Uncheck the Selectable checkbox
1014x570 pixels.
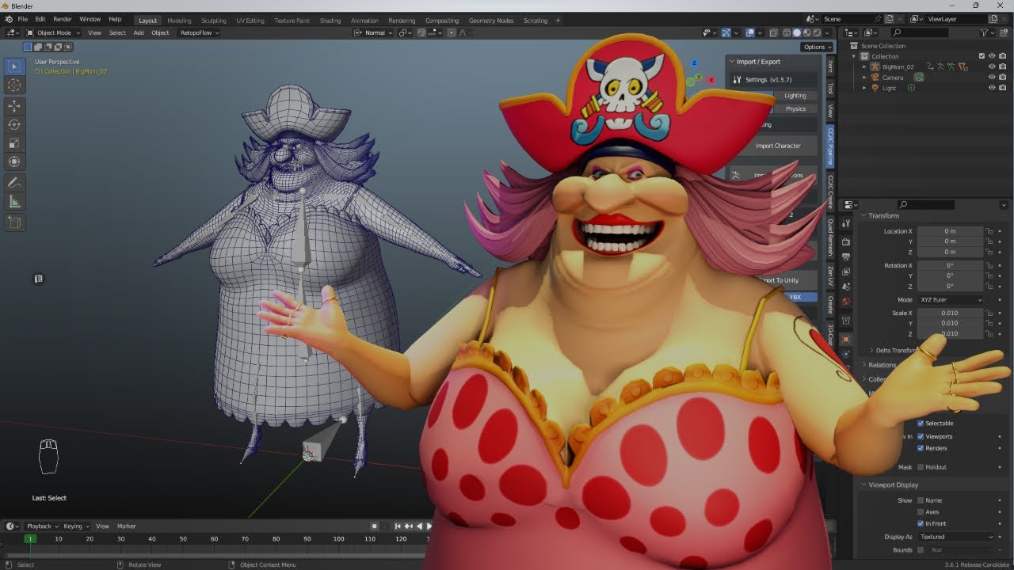pyautogui.click(x=921, y=424)
